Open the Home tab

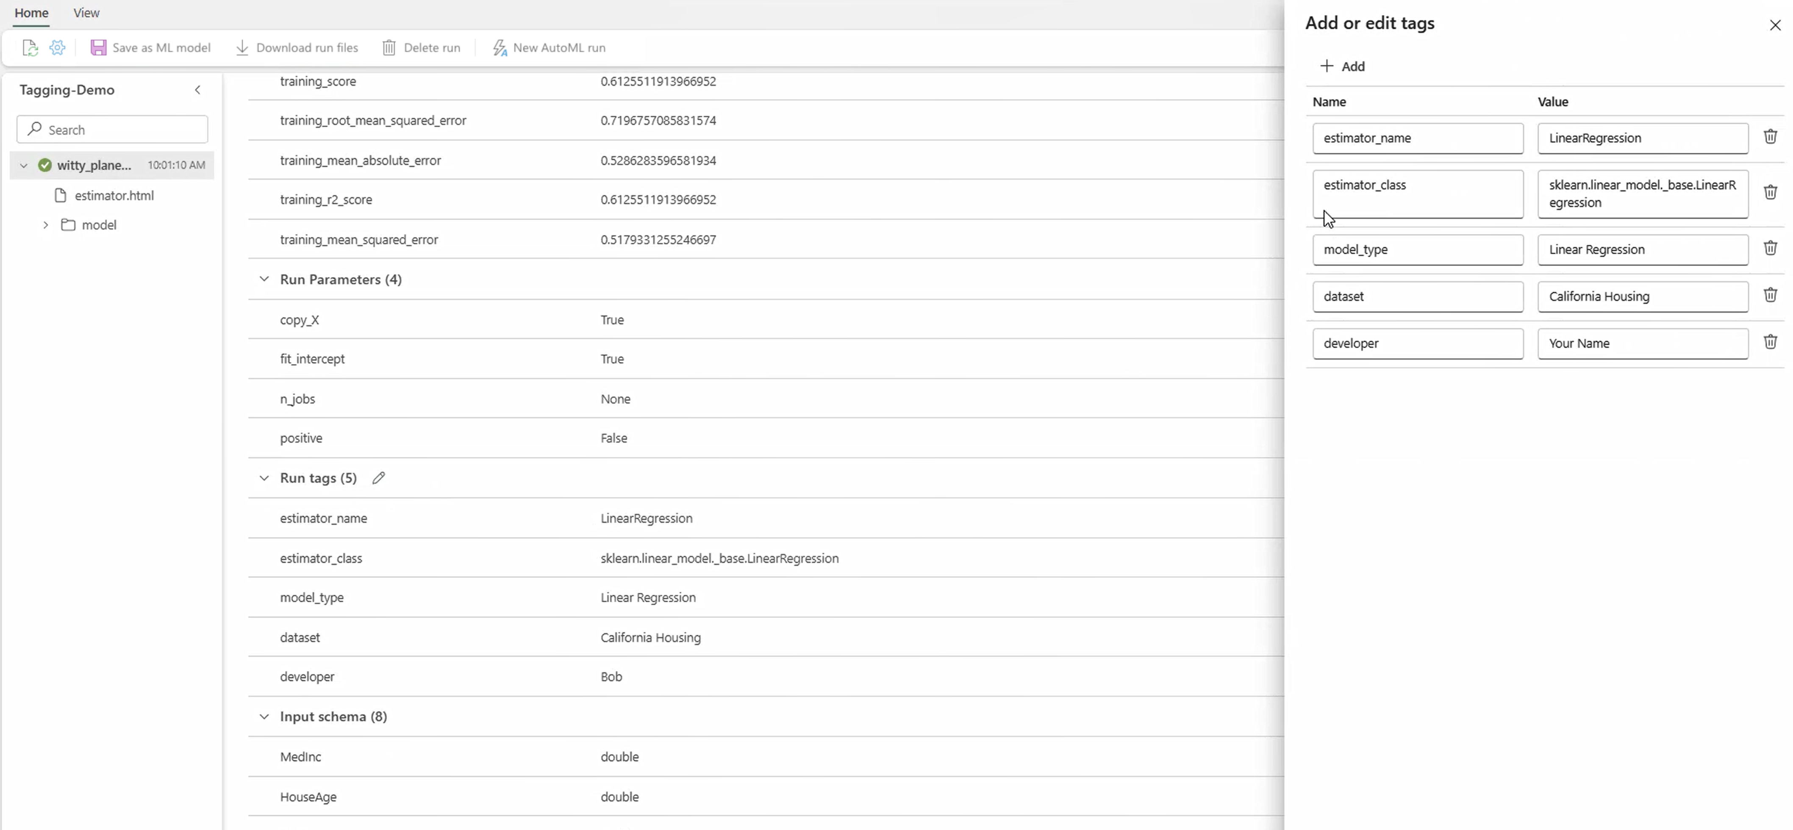31,13
